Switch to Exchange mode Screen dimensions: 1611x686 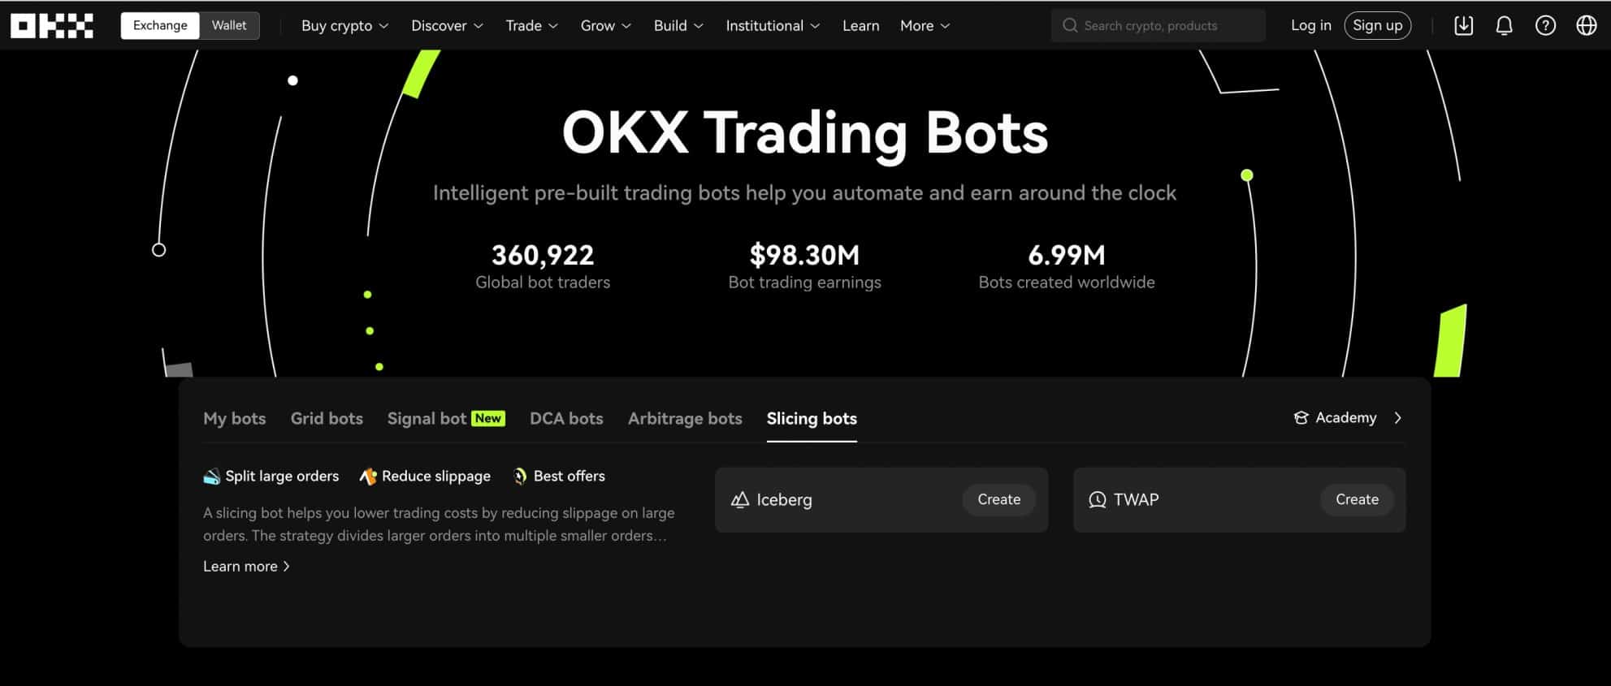click(160, 26)
